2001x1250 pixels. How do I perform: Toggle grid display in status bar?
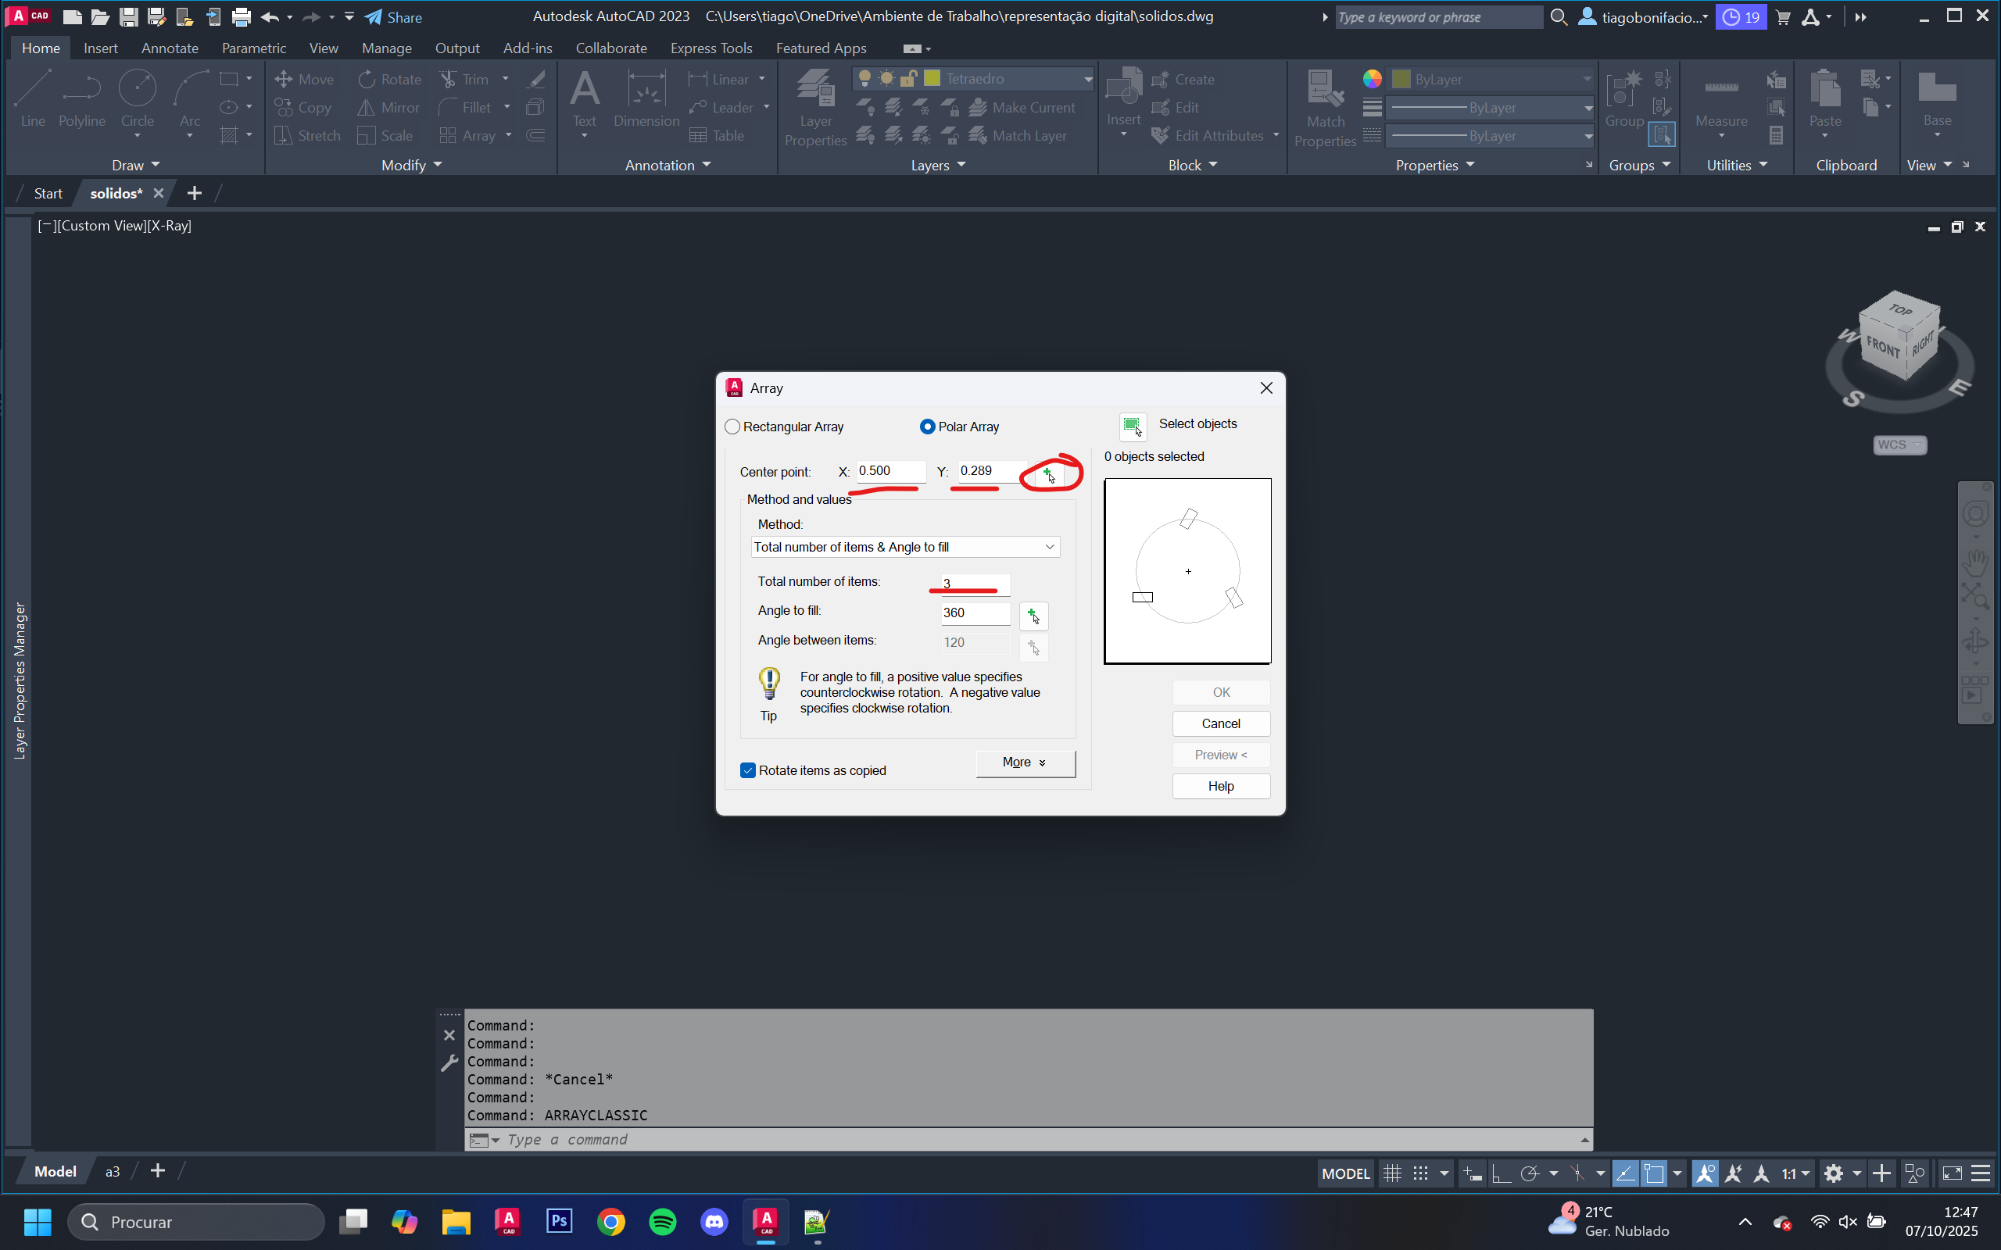(x=1392, y=1173)
